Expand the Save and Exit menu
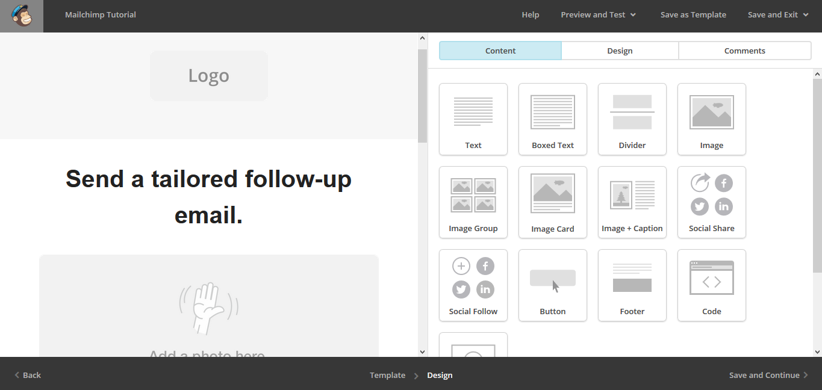Viewport: 822px width, 390px height. 777,15
